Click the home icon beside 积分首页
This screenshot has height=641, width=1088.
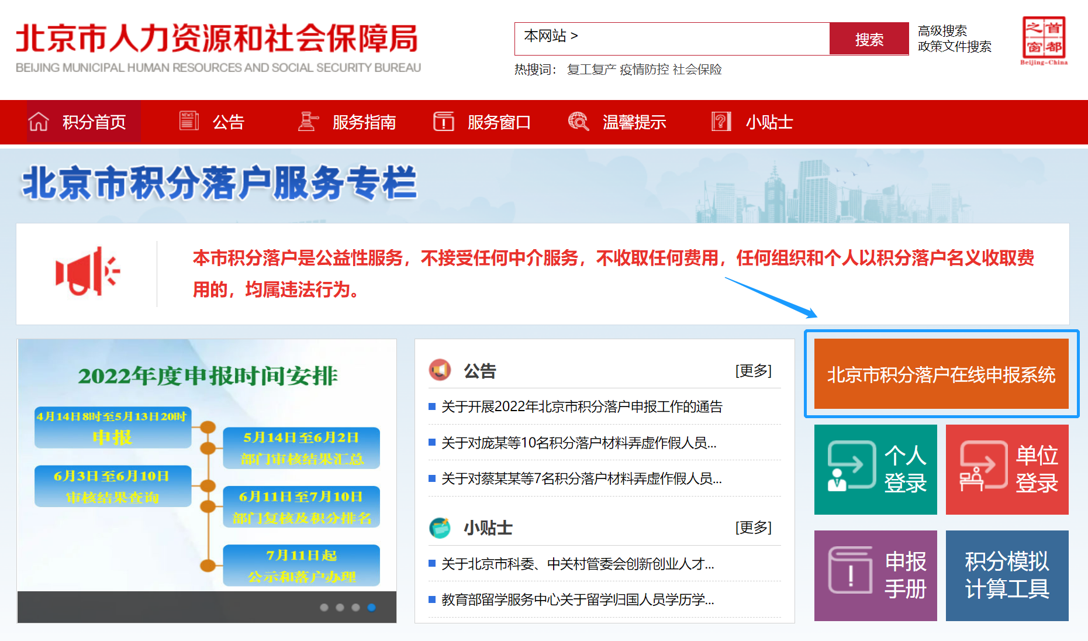point(39,122)
